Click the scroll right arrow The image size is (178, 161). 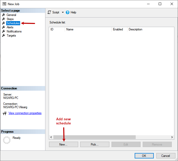pos(172,137)
